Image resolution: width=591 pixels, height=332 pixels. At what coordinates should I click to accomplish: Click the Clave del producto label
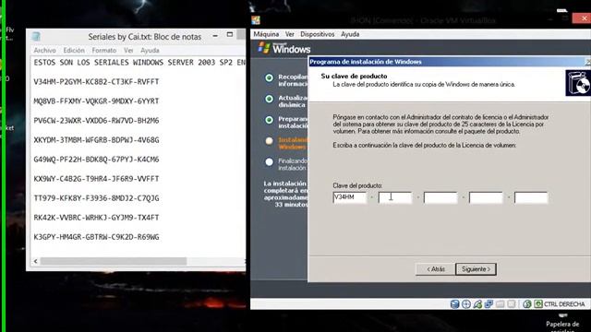tap(357, 185)
